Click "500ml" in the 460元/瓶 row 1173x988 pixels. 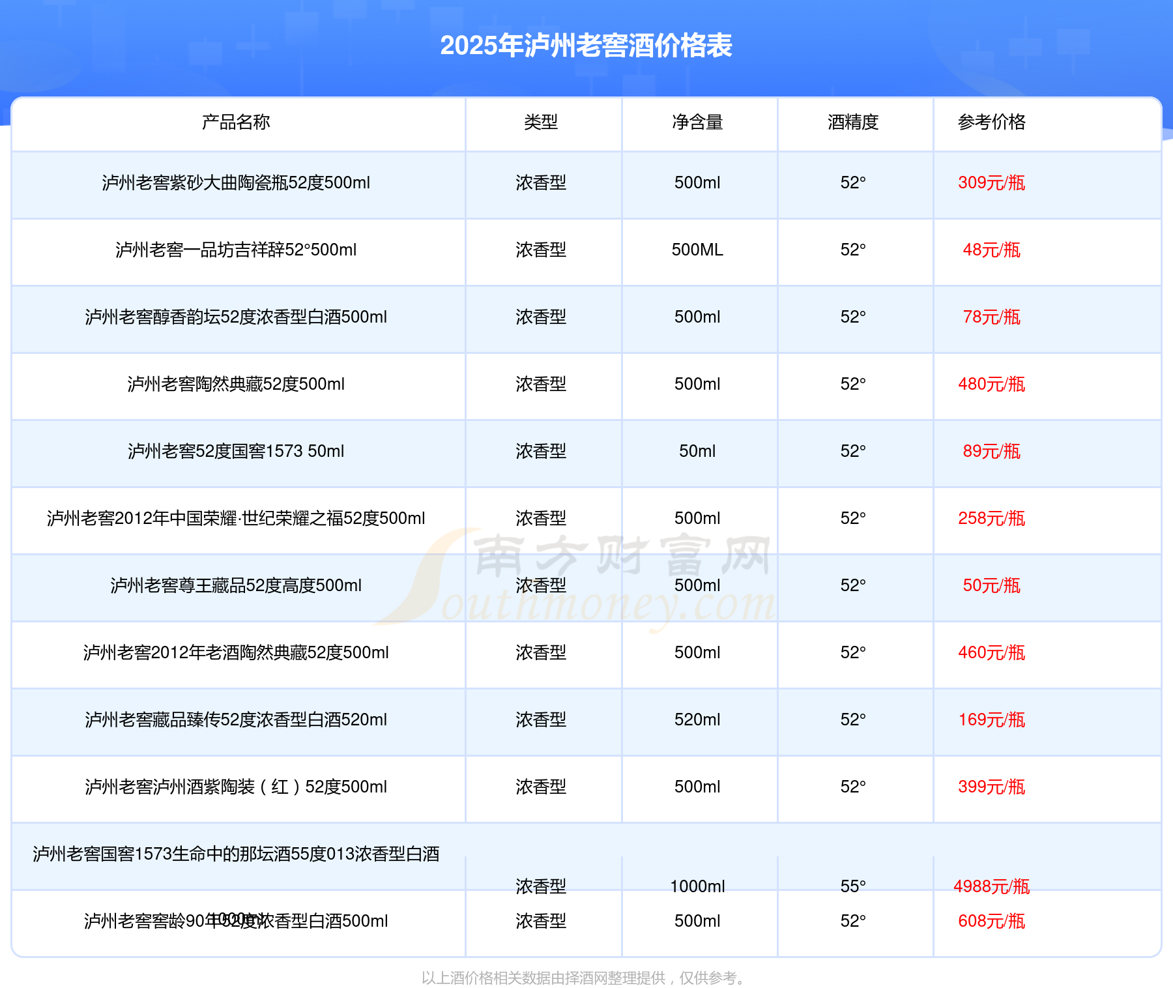click(697, 652)
